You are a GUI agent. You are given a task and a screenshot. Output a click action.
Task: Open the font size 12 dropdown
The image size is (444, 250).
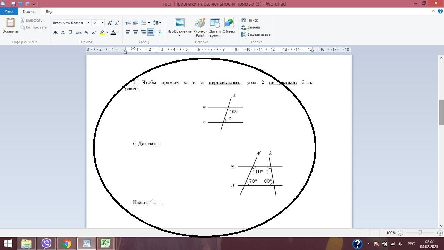tap(102, 23)
